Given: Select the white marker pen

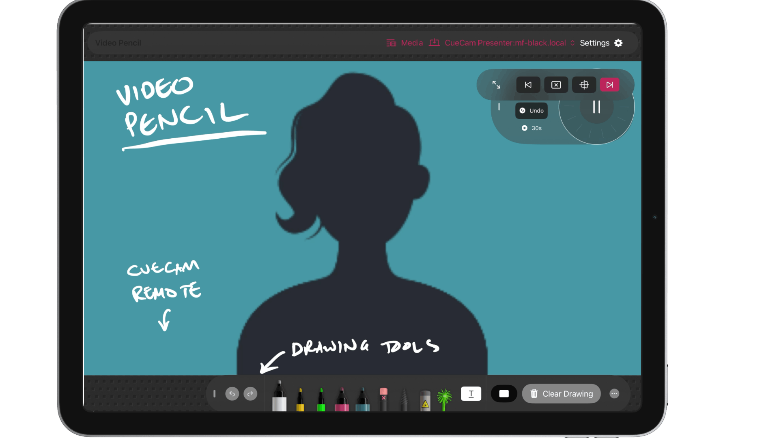Looking at the screenshot, I should click(279, 397).
